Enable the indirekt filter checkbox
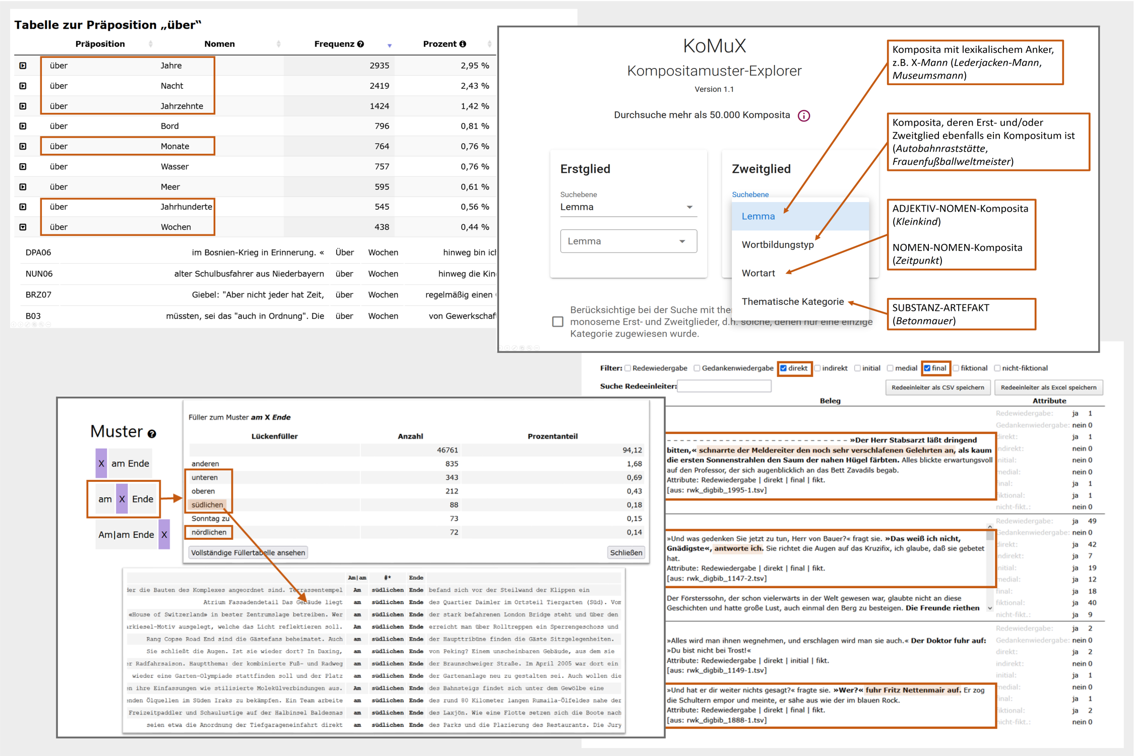1134x756 pixels. tap(817, 368)
